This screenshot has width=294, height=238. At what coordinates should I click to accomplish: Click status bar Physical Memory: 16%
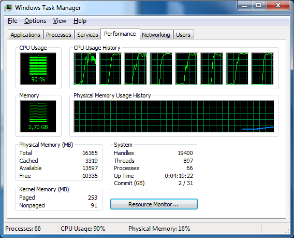pyautogui.click(x=159, y=229)
